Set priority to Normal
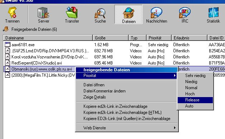Viewport: 225px width, 139px height. (195, 88)
